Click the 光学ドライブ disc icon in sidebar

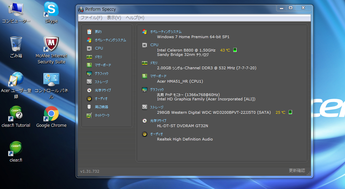coord(89,90)
